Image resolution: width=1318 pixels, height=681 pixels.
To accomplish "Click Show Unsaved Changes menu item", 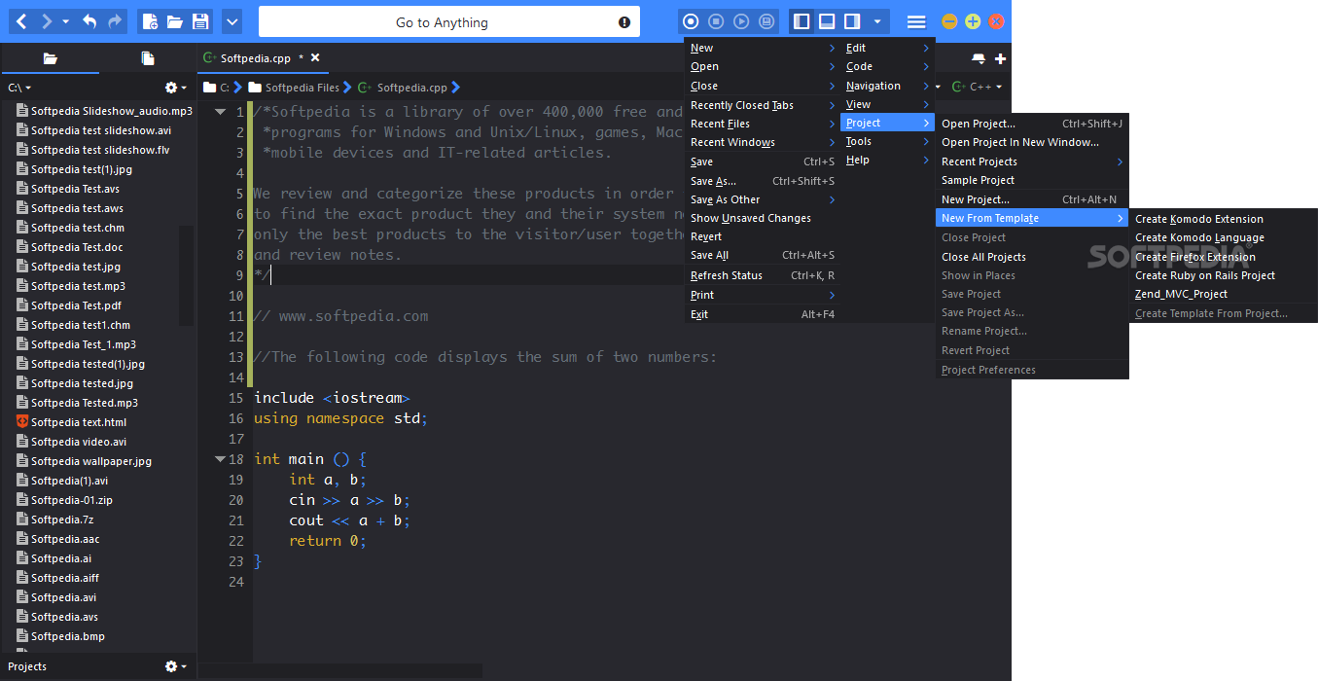I will [762, 218].
